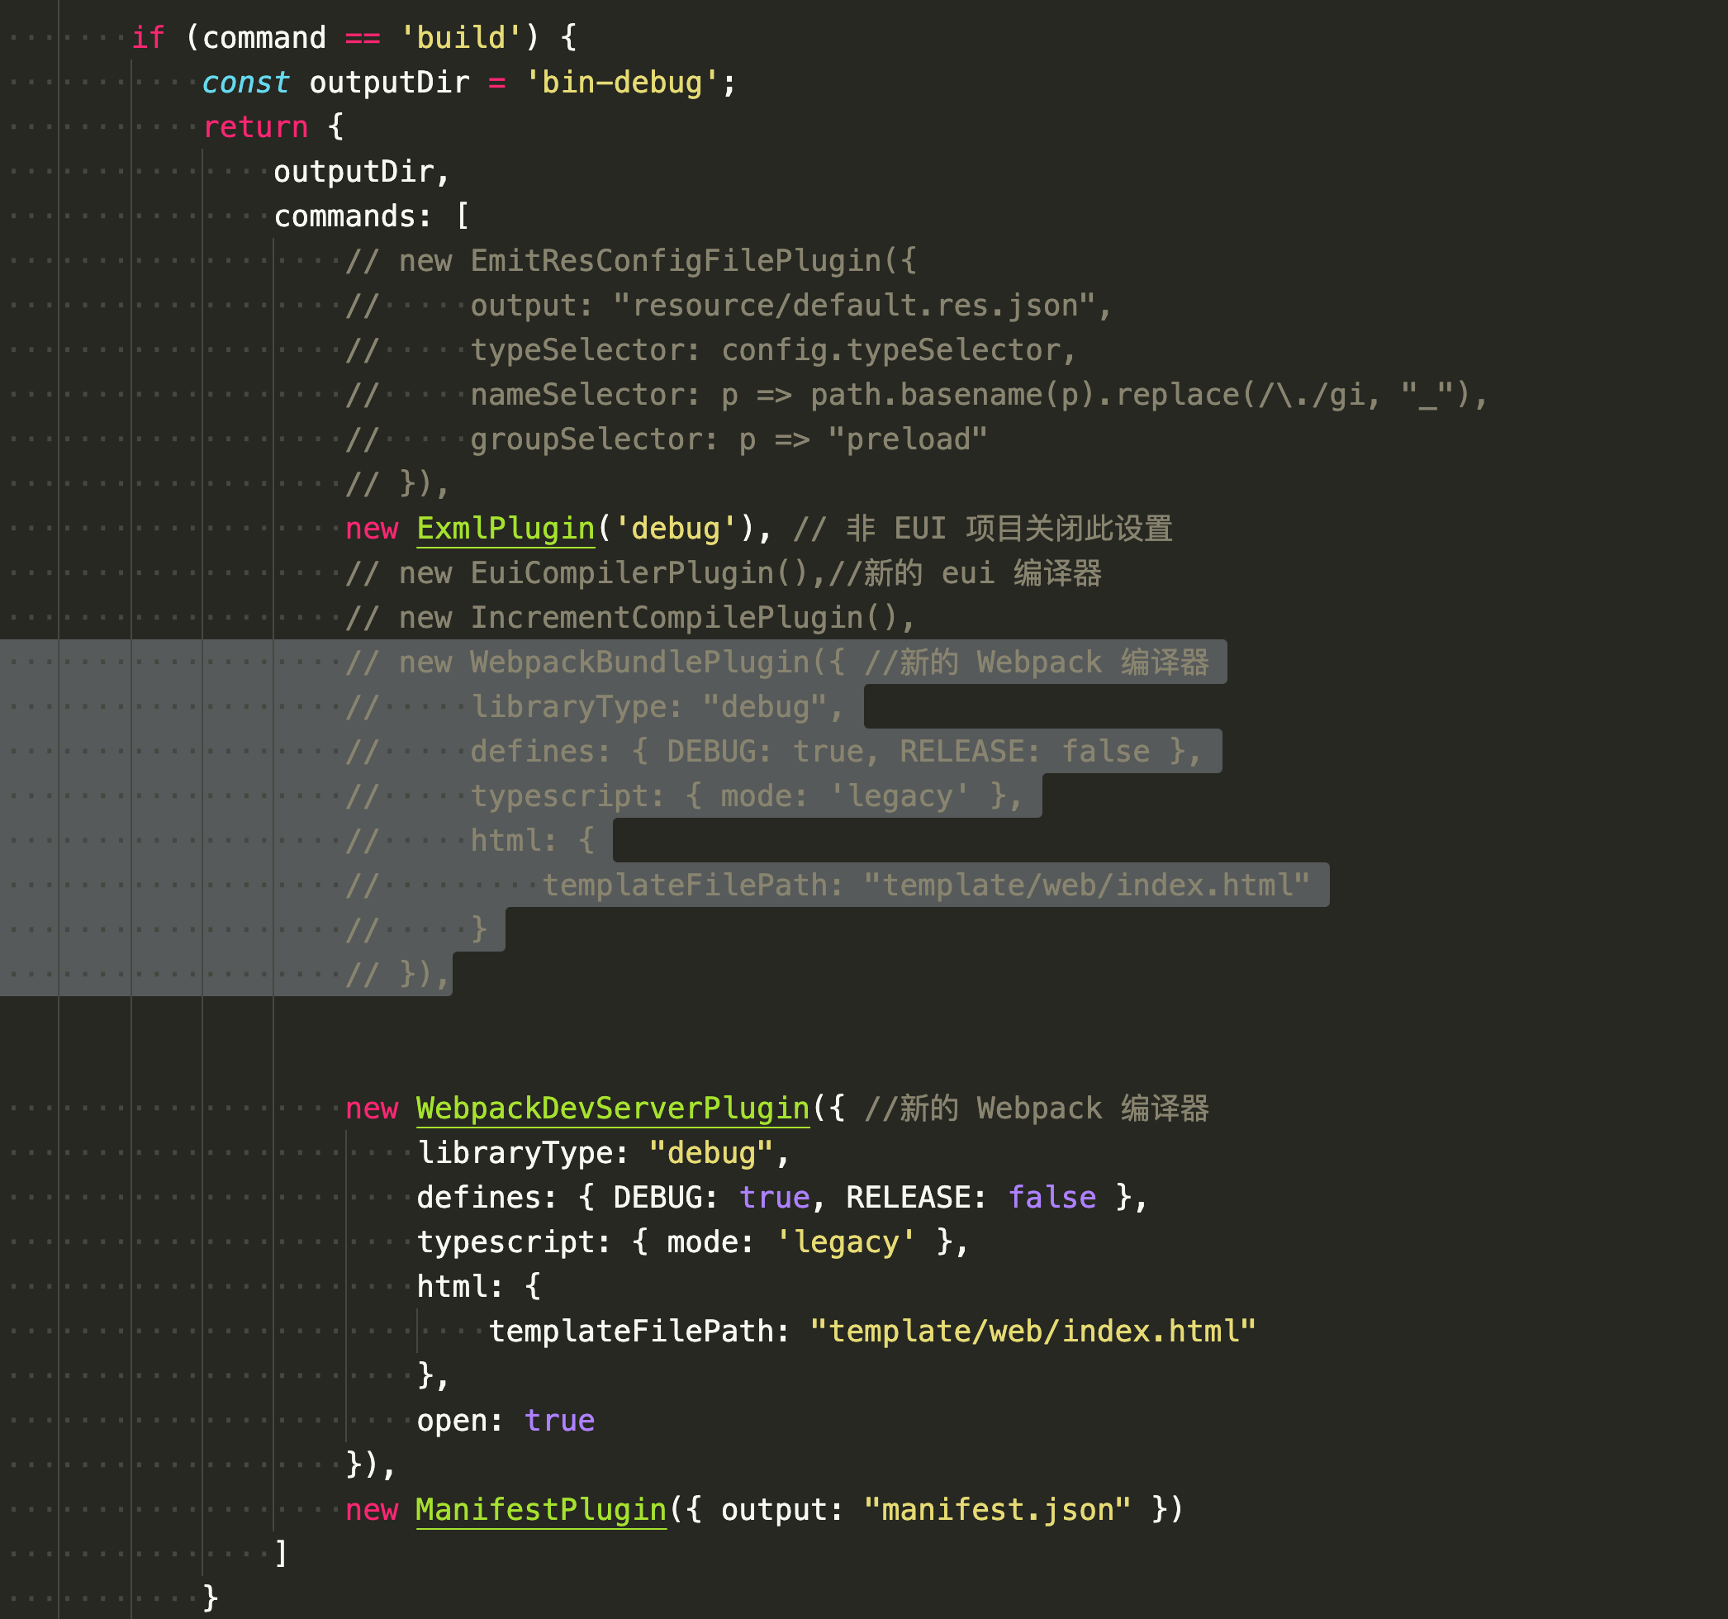Viewport: 1728px width, 1619px height.
Task: Click closing square bracket of commands array
Action: coord(281,1554)
